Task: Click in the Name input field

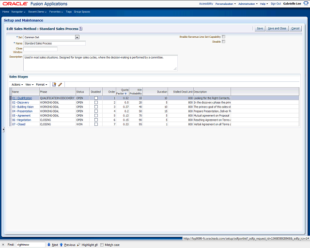Action: (x=54, y=43)
